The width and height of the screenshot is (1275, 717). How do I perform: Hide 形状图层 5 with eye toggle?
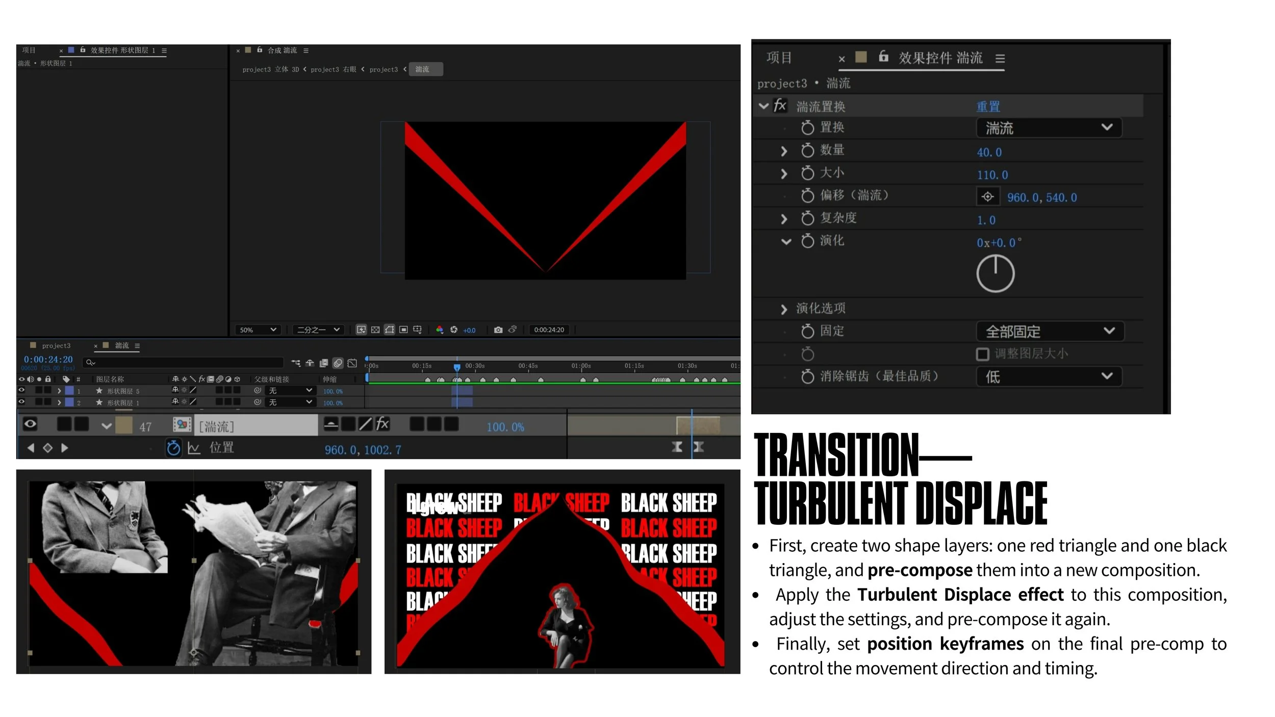point(21,390)
